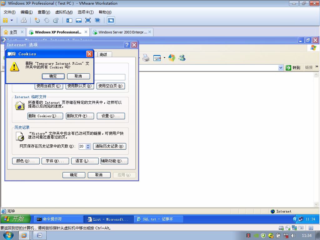Confirm cookie deletion with 确定 button
This screenshot has width=320, height=240.
(53, 76)
